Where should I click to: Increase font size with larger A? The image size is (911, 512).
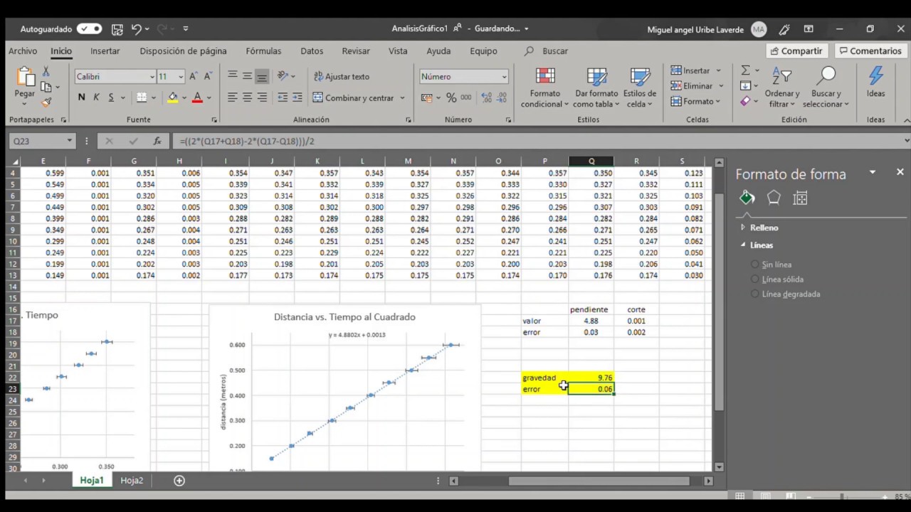pos(194,76)
